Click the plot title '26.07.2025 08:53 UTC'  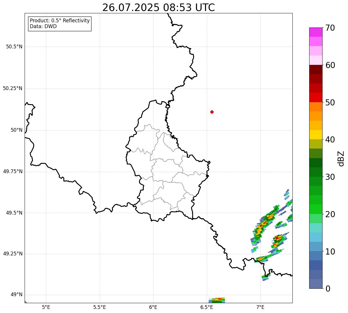tap(159, 8)
